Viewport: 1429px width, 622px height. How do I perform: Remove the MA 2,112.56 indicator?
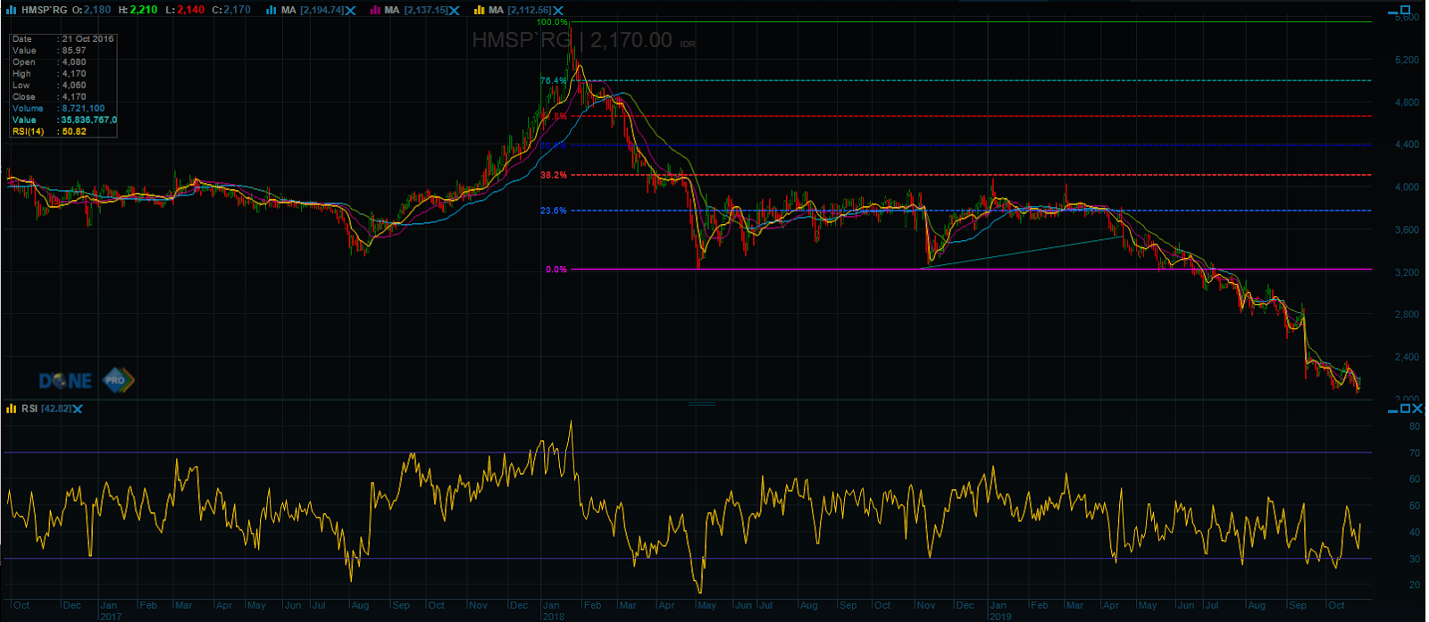coord(558,11)
